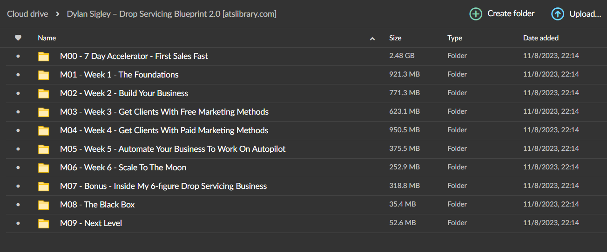Toggle favourite dot for M01 - Week 1 row
Screen dimensions: 607x252
18,75
